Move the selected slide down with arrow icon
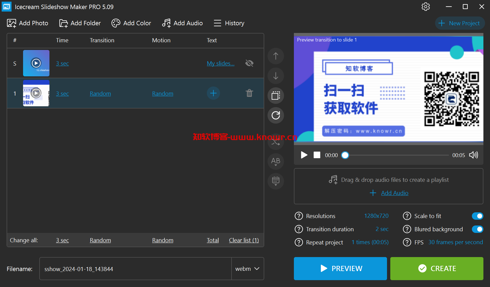Image resolution: width=490 pixels, height=287 pixels. coord(276,76)
